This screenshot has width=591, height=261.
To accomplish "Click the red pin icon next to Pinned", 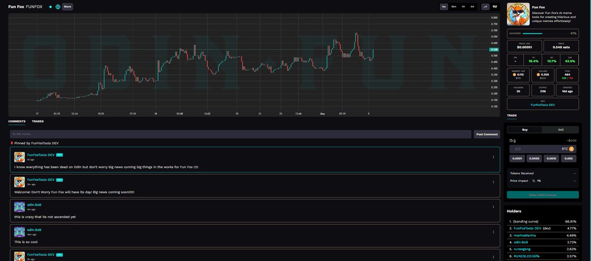I will 12,143.
